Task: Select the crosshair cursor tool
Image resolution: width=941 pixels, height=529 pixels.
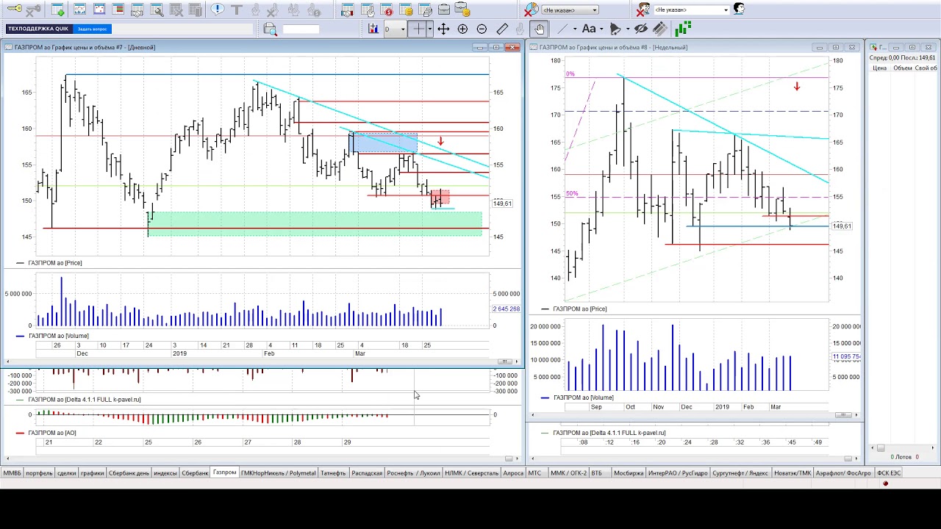Action: click(418, 29)
